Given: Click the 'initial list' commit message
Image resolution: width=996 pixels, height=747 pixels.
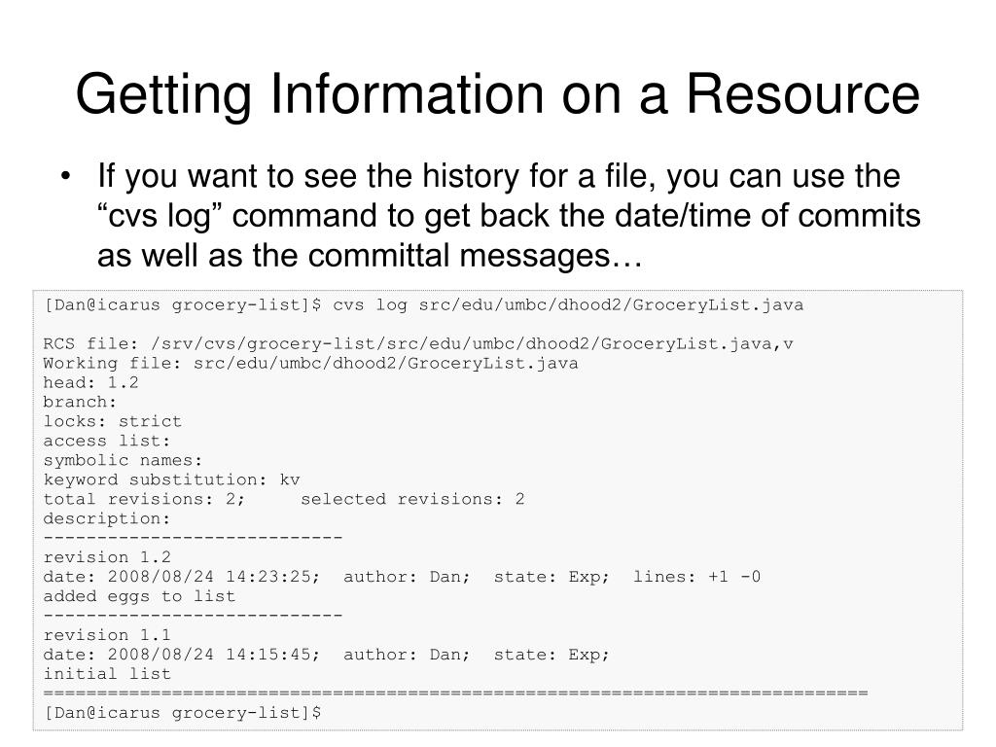Looking at the screenshot, I should 107,675.
